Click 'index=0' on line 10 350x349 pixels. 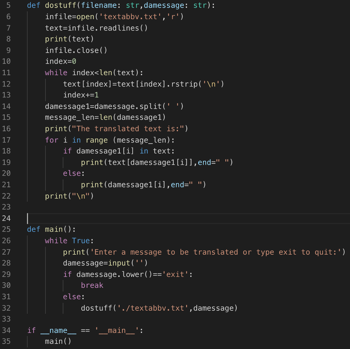click(60, 61)
